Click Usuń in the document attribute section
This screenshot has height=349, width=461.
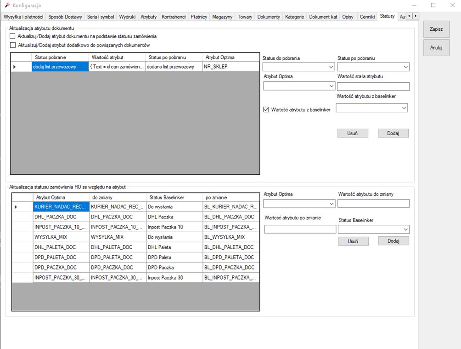pos(353,133)
